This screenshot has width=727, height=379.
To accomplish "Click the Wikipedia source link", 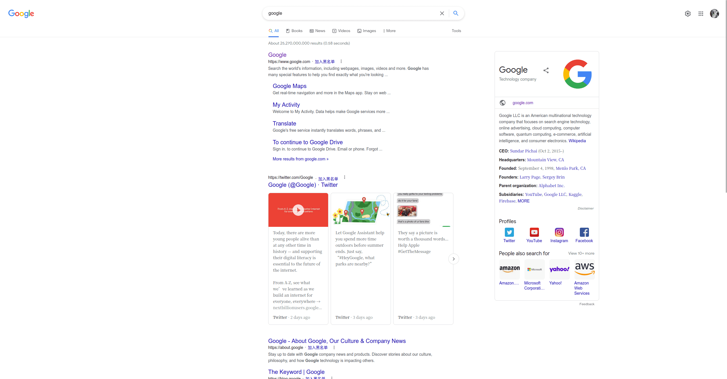I will [x=577, y=141].
